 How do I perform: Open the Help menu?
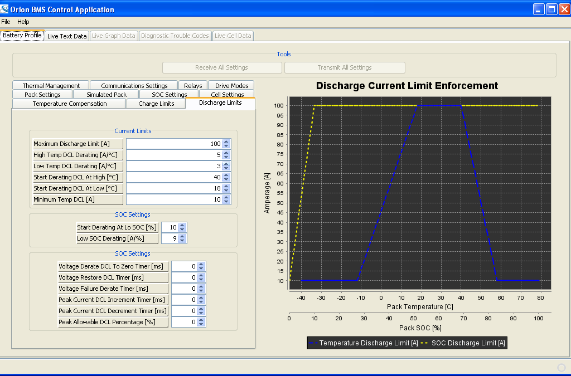23,22
